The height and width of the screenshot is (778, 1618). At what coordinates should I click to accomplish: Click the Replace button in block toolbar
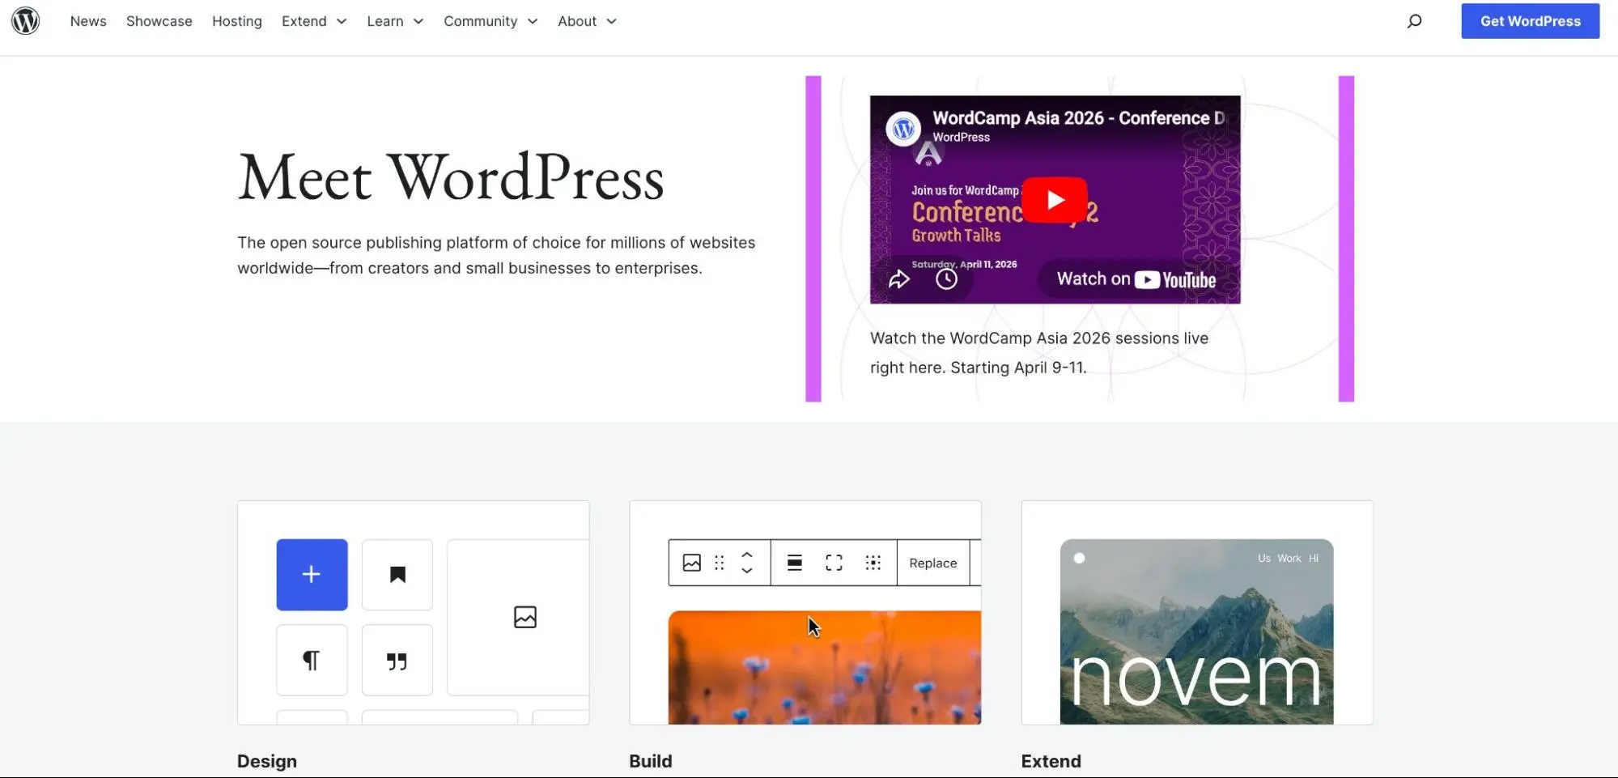932,563
